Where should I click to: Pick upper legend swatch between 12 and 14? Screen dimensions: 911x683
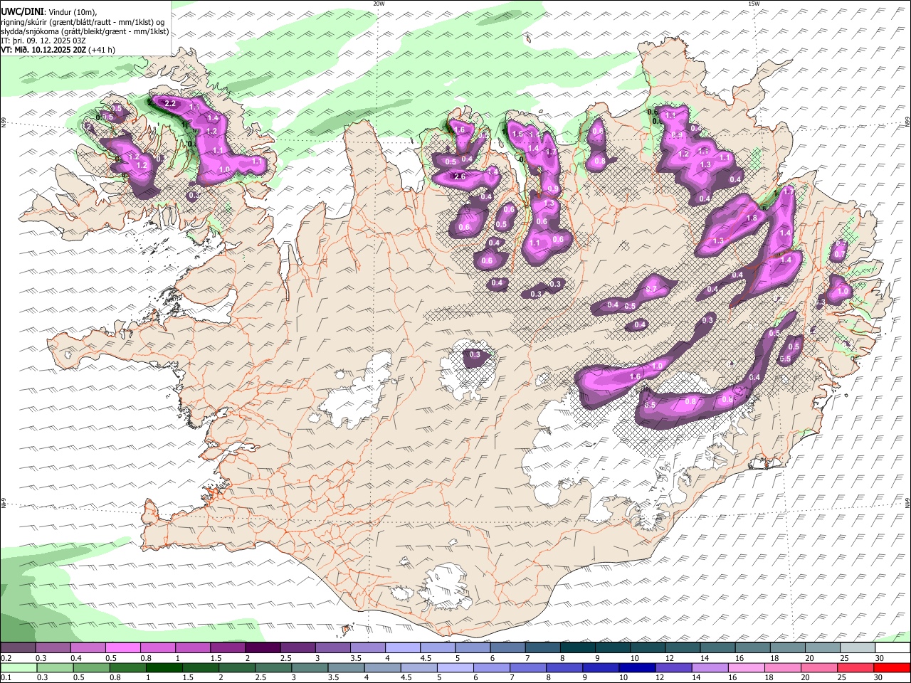click(x=683, y=648)
